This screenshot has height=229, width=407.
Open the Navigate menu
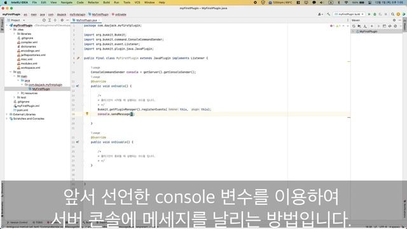click(x=66, y=3)
